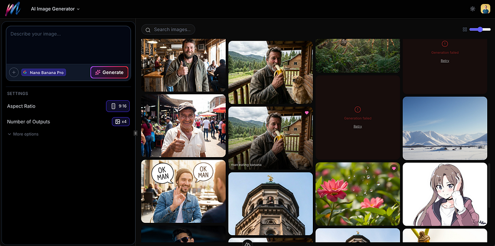Open the AI Image Generator dropdown
Image resolution: width=495 pixels, height=246 pixels.
55,9
